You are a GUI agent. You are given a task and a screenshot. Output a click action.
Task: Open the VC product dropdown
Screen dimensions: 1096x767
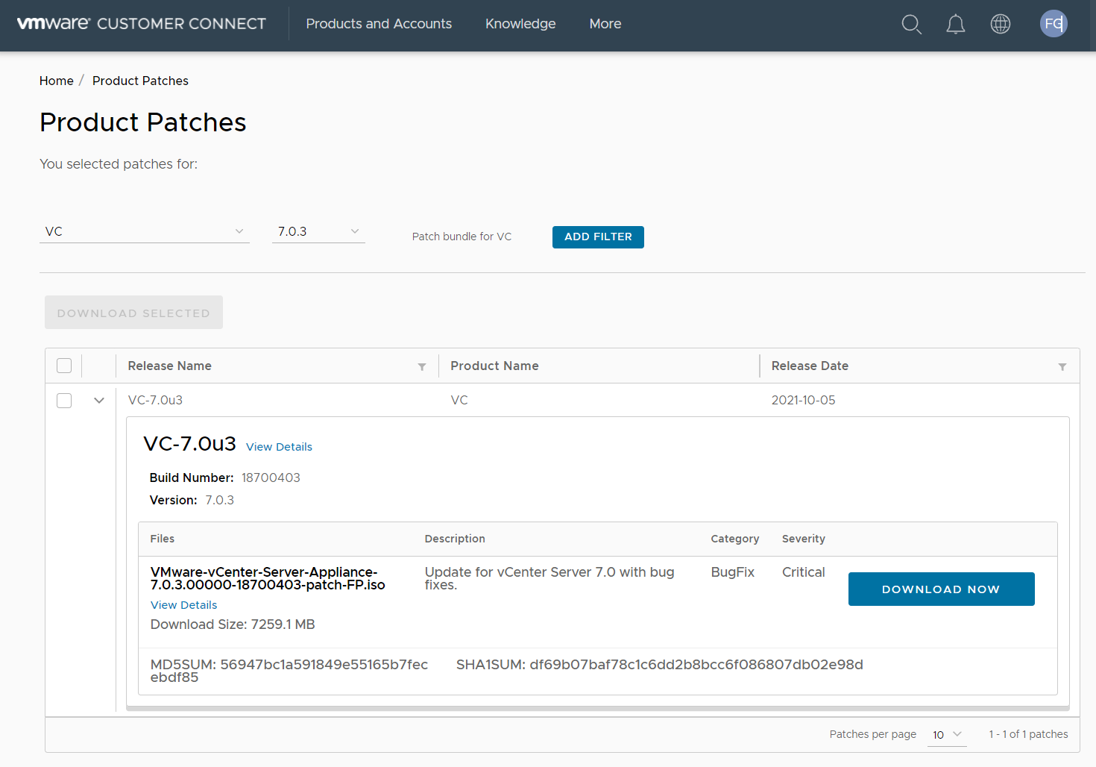click(145, 231)
